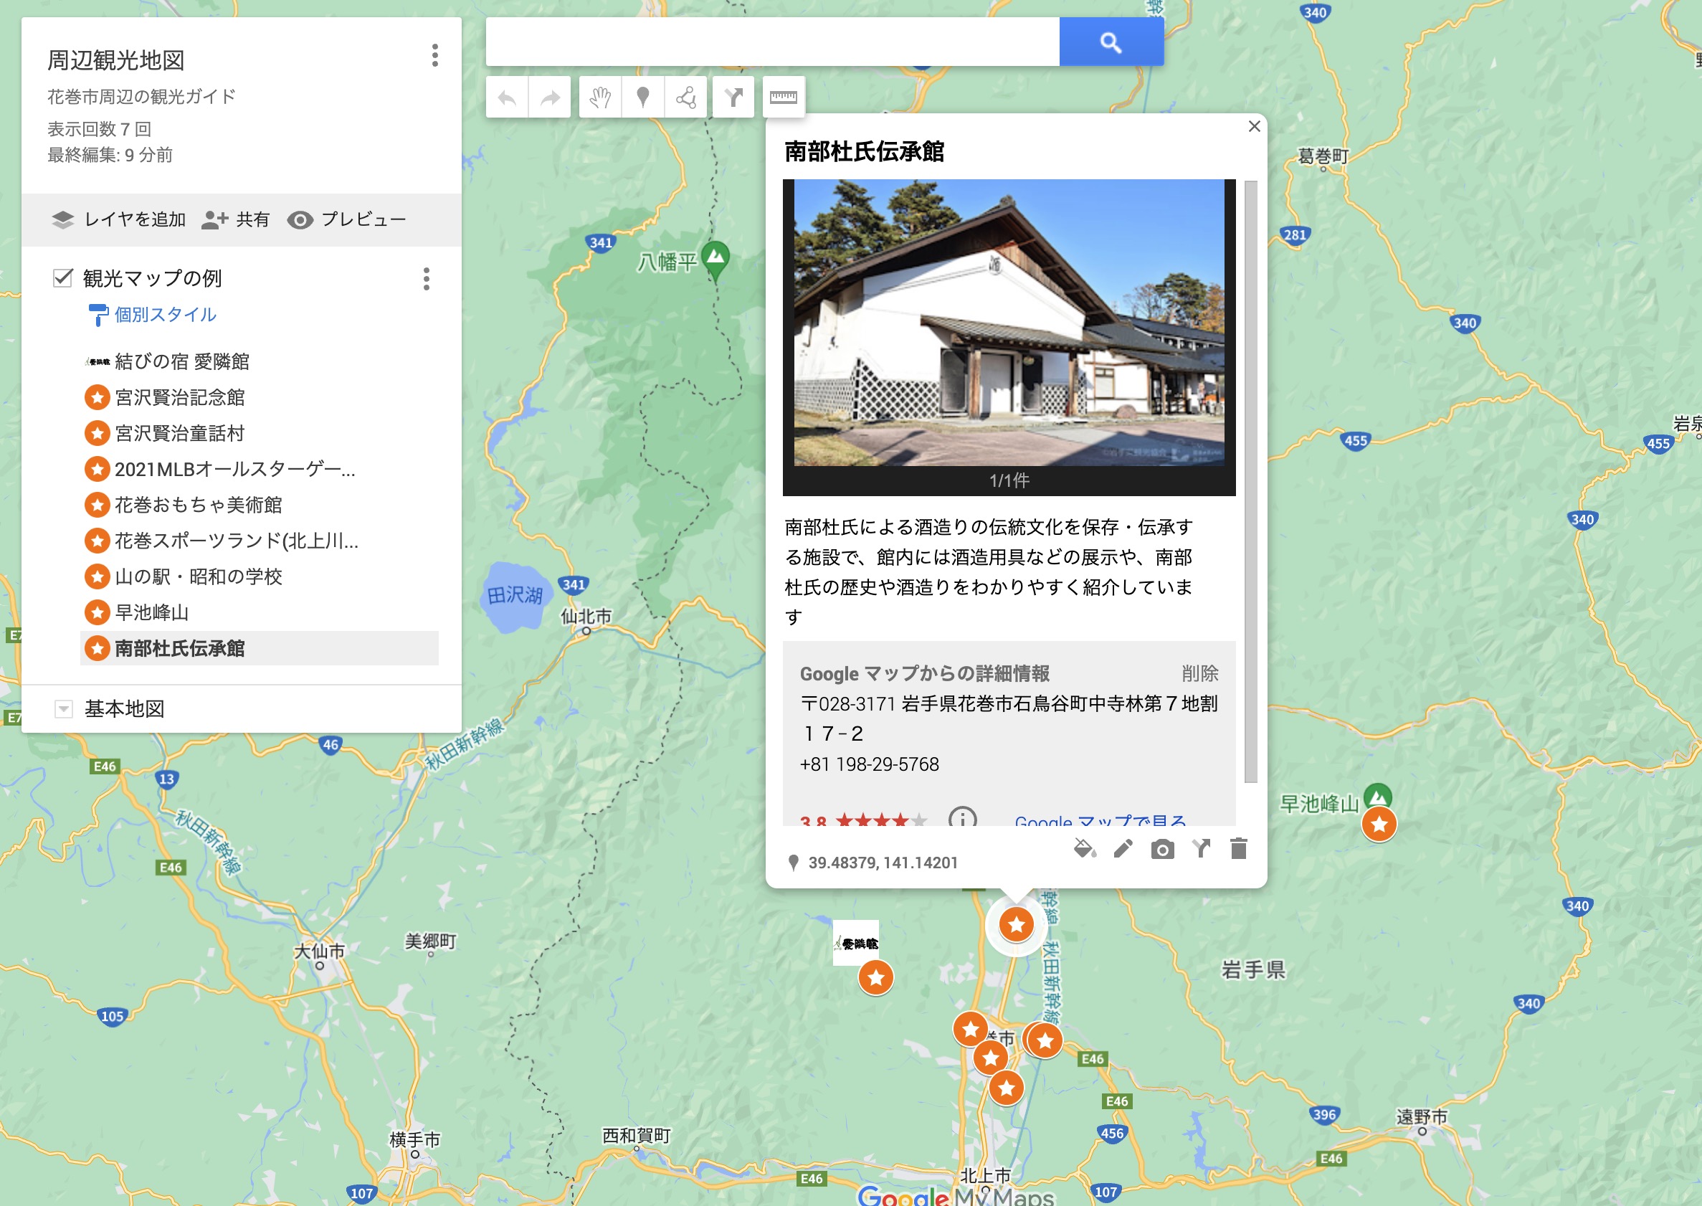The image size is (1702, 1206).
Task: Click the star marker beneath the 愛隣館 logo
Action: pyautogui.click(x=876, y=977)
